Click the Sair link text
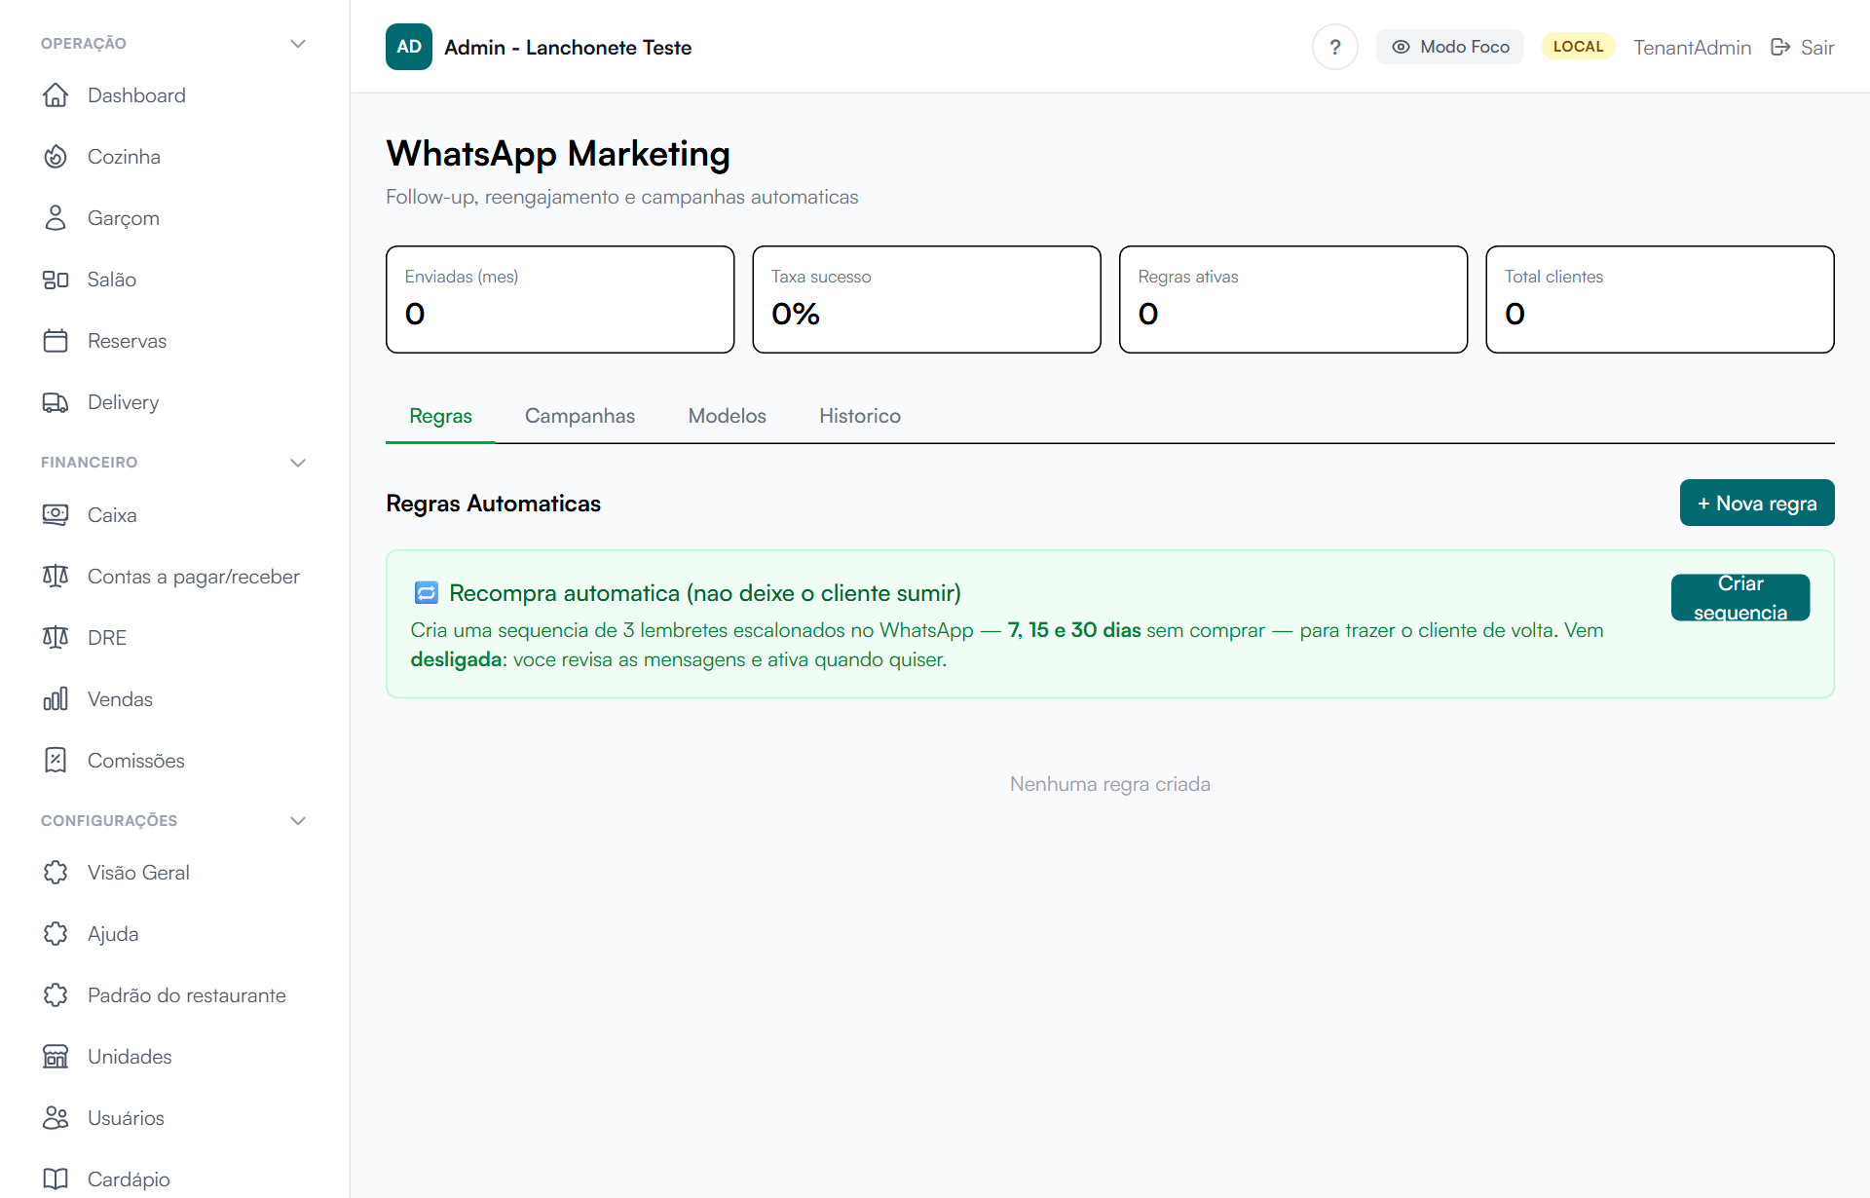This screenshot has height=1198, width=1870. pyautogui.click(x=1817, y=48)
